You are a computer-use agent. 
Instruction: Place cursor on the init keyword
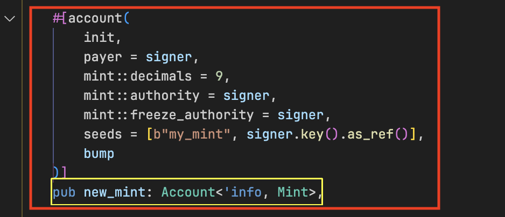(x=99, y=38)
